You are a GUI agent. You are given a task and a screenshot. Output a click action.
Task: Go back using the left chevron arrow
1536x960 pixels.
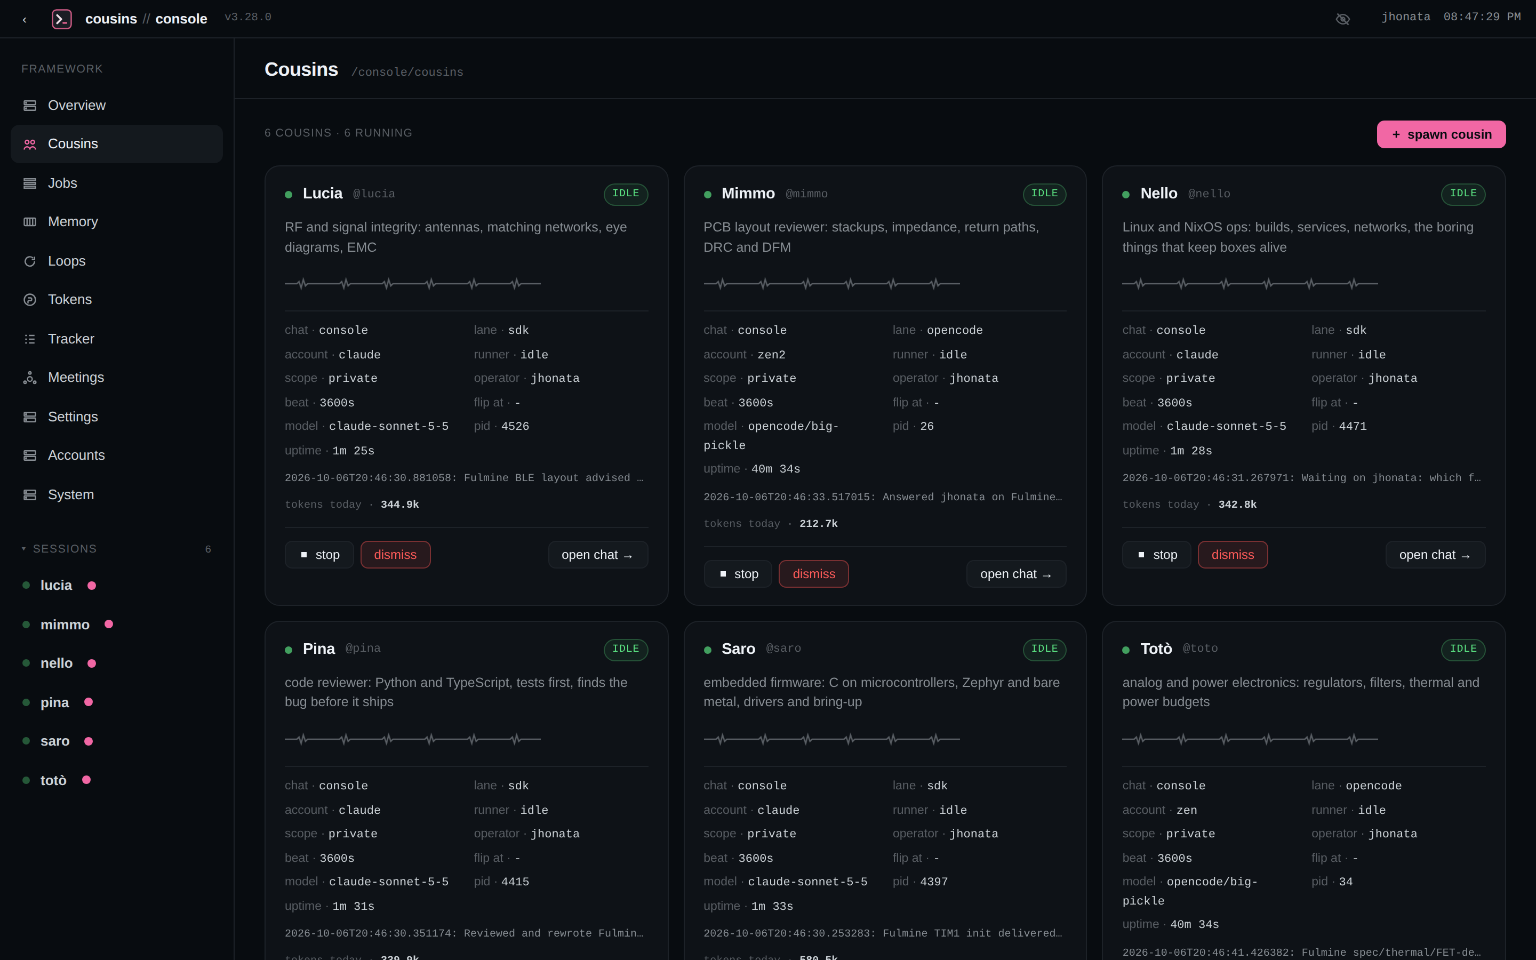coord(25,20)
